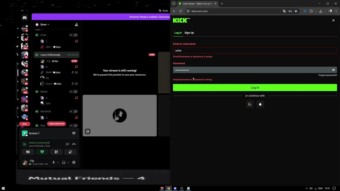Stop screen sharing in Discord
Image resolution: width=340 pixels, height=191 pixels.
42,152
